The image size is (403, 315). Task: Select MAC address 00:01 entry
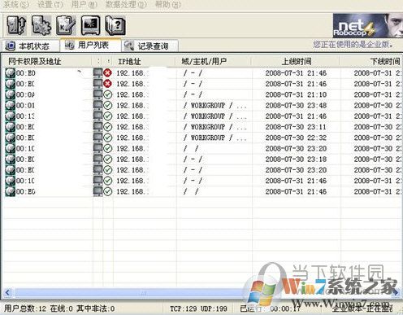(26, 105)
